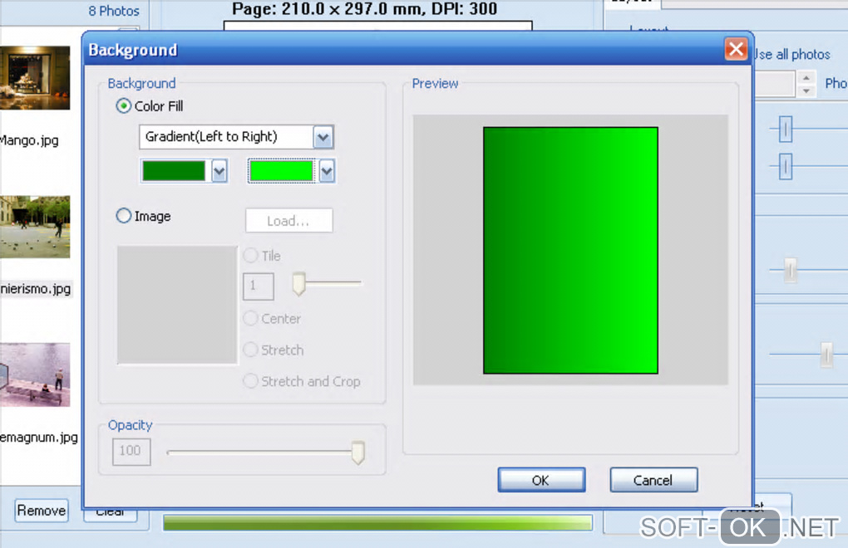Click the green progress bar at bottom
This screenshot has width=848, height=548.
click(x=377, y=522)
